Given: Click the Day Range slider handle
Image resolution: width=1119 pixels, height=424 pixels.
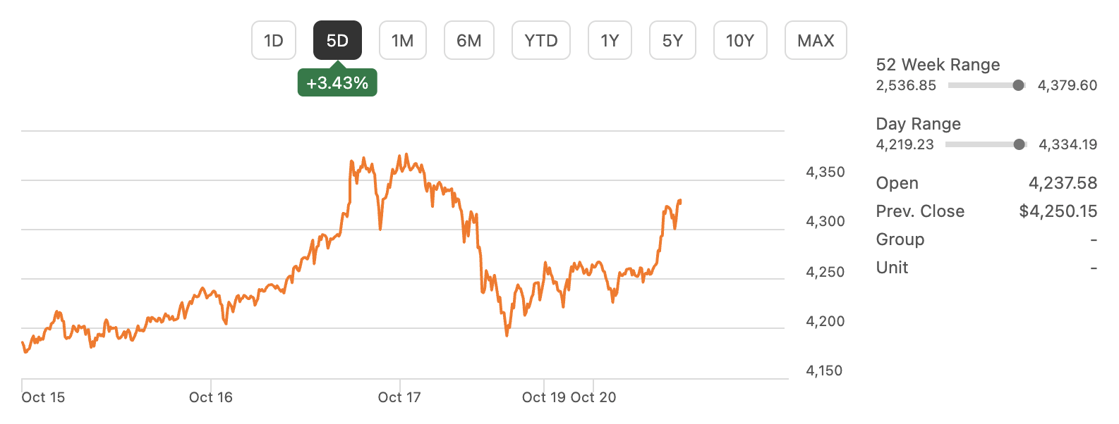Looking at the screenshot, I should (1019, 144).
